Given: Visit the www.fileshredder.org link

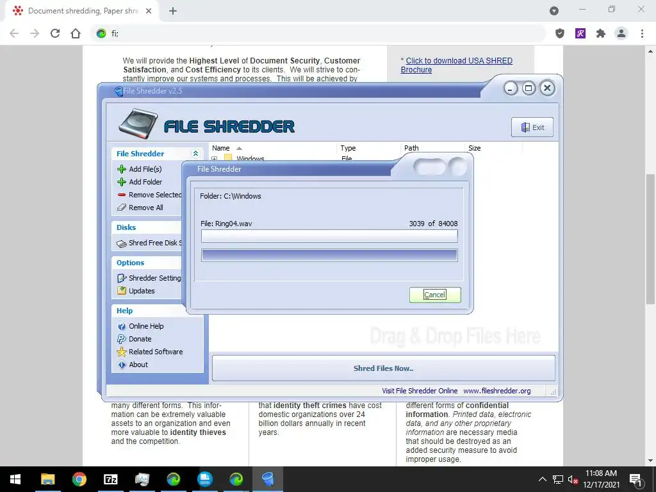Looking at the screenshot, I should coord(497,391).
